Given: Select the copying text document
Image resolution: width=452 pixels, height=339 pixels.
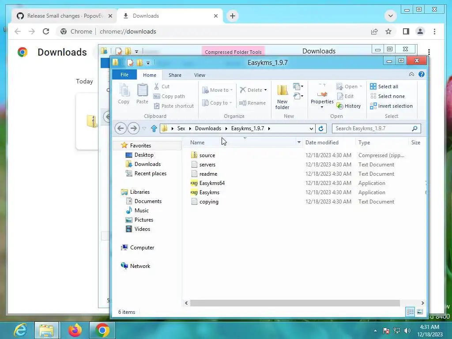Looking at the screenshot, I should (209, 202).
